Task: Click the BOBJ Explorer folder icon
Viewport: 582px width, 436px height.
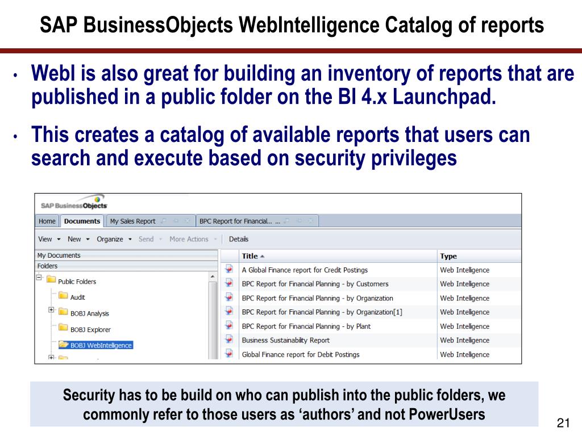Action: [64, 328]
